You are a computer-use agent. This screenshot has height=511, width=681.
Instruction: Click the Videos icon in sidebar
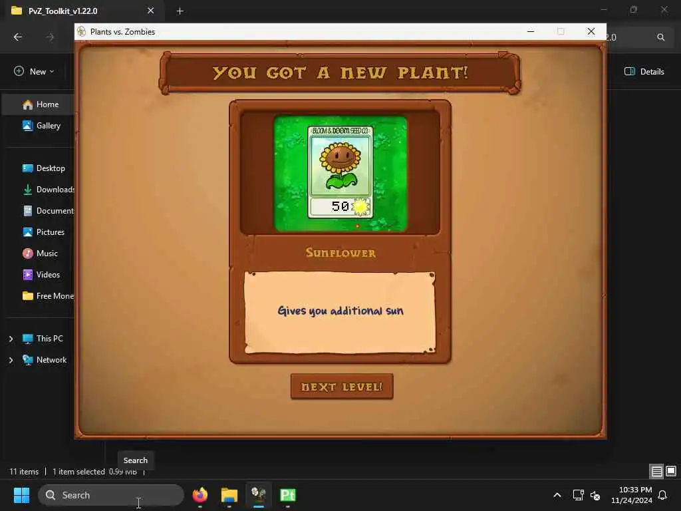click(x=28, y=275)
